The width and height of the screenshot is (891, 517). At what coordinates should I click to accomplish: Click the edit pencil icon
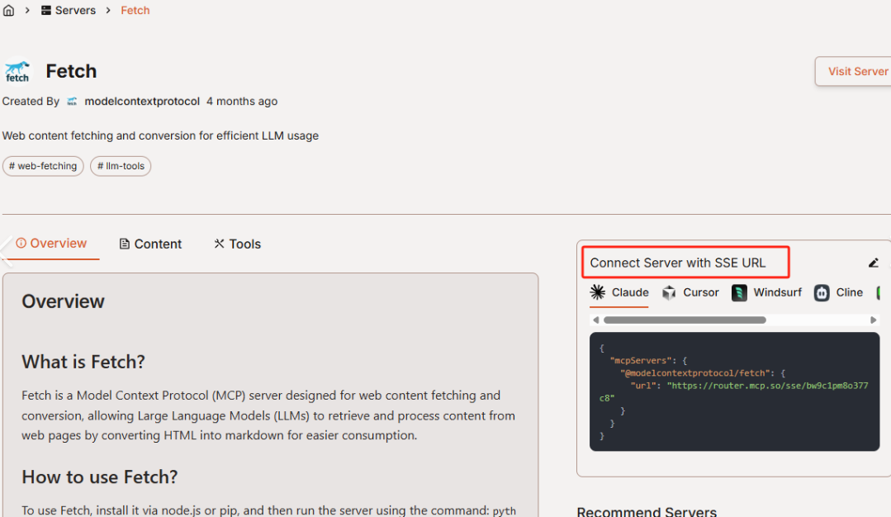pos(874,263)
